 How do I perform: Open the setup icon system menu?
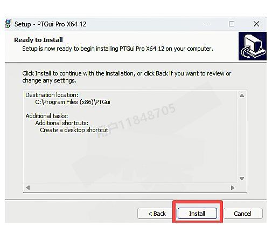tap(8, 24)
